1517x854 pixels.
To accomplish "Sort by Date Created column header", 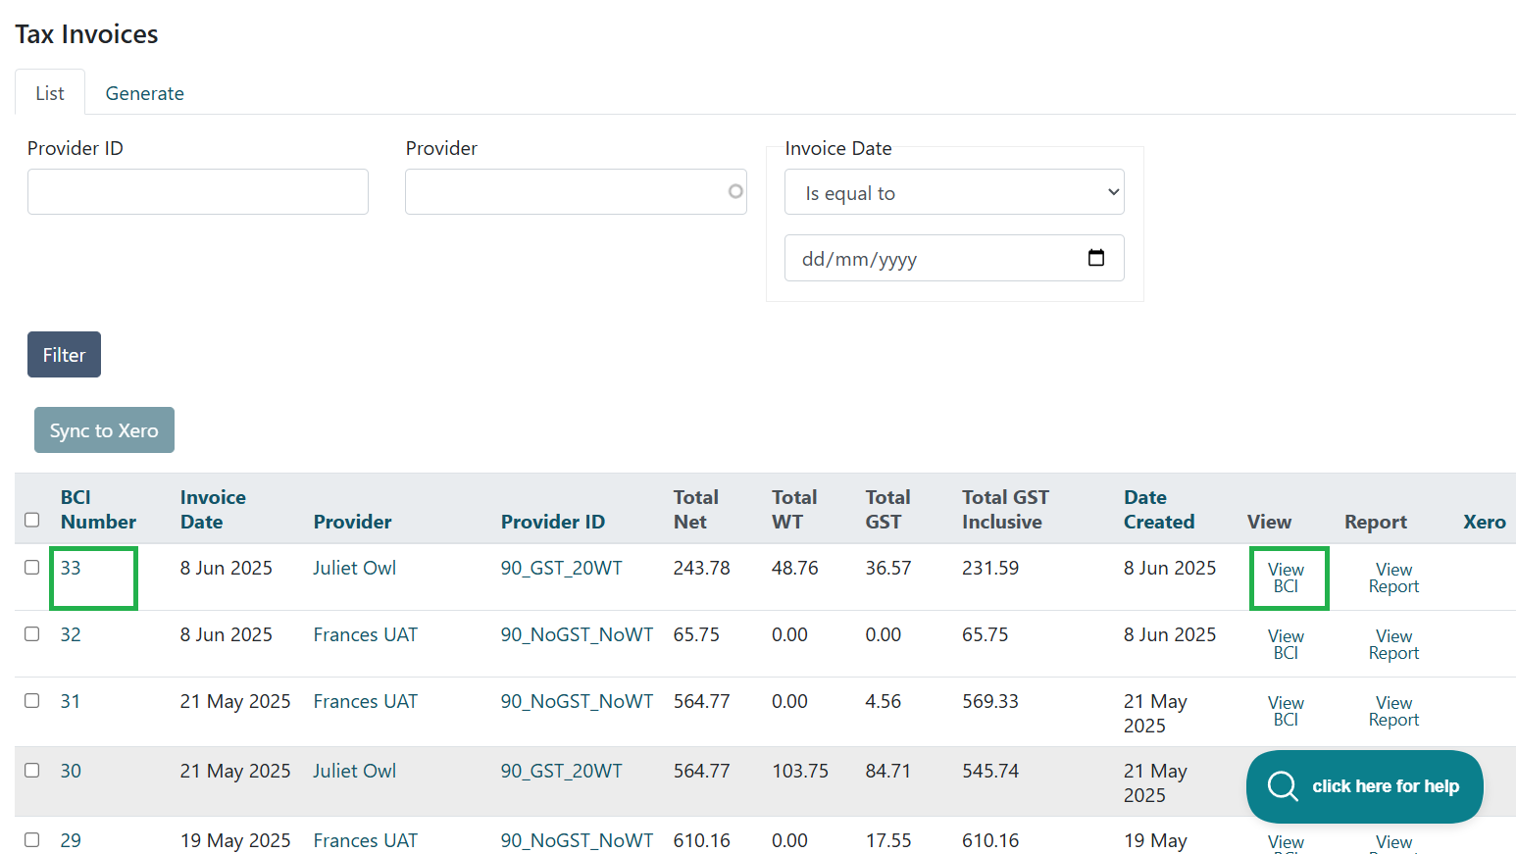I will 1159,509.
